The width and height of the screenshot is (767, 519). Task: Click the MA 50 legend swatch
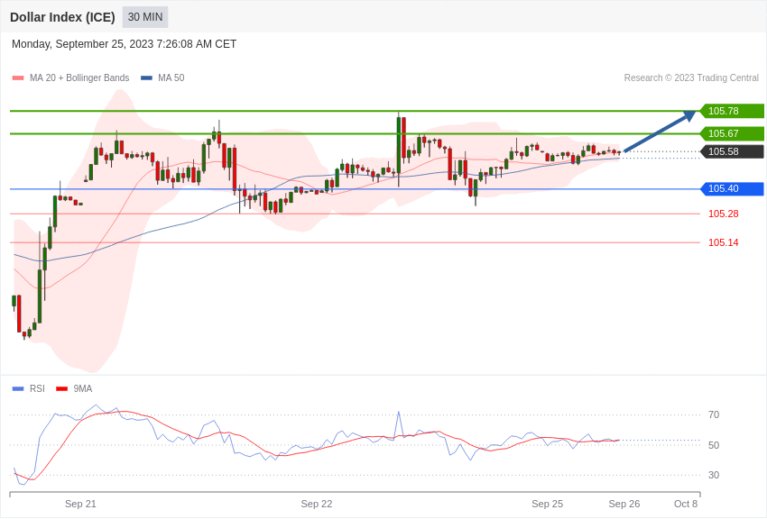point(146,78)
